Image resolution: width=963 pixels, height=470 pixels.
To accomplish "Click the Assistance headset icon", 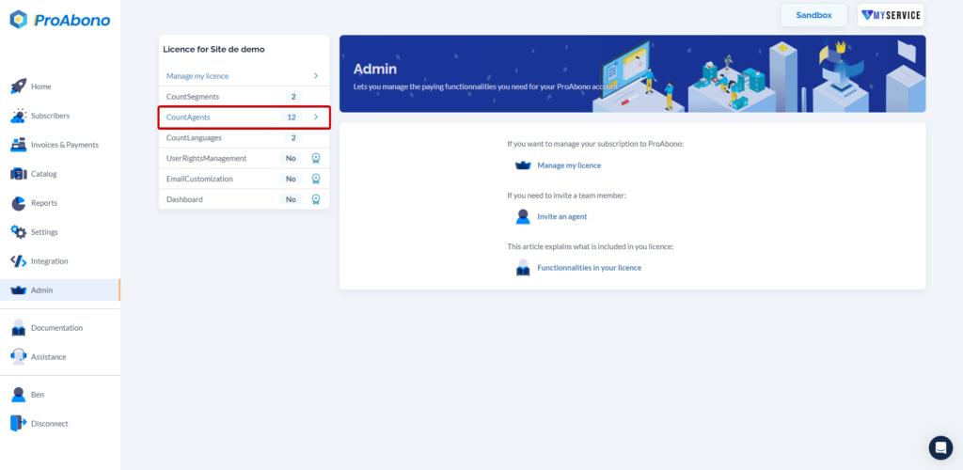I will [x=19, y=357].
